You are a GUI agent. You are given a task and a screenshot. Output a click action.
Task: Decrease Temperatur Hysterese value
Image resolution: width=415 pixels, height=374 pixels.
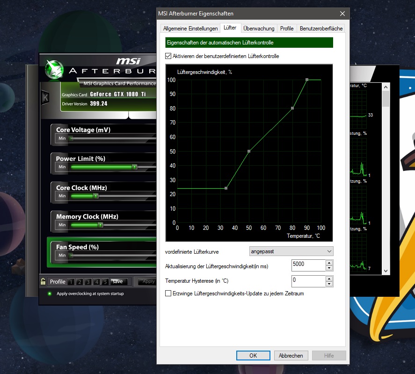[329, 284]
